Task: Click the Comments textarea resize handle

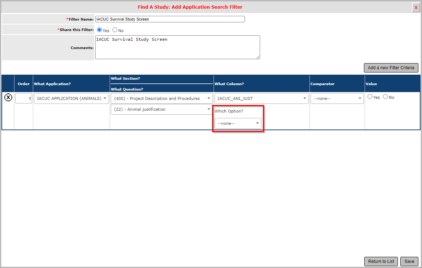Action: [258, 57]
